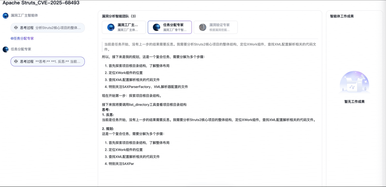Click the 任务分配专家 name in the left sidebar

click(x=21, y=49)
